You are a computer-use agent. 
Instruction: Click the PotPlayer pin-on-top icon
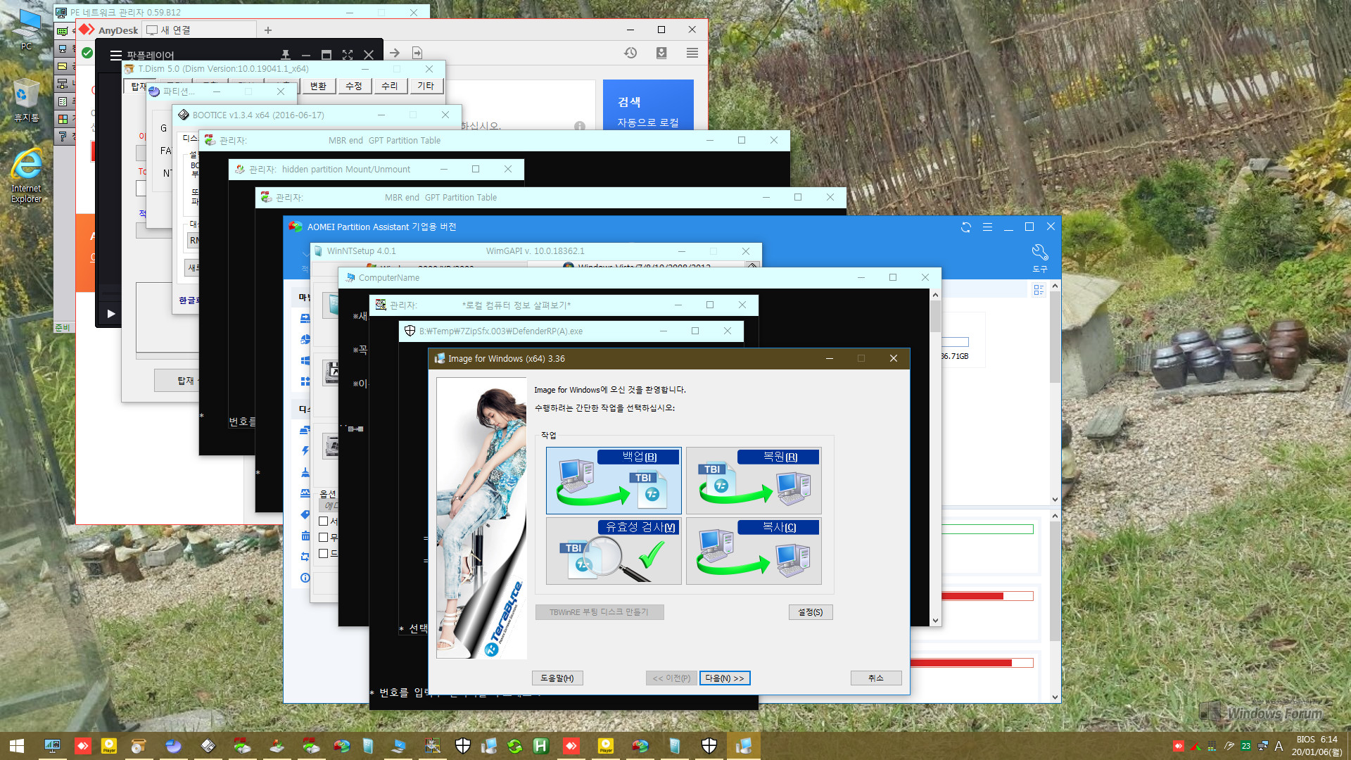285,55
